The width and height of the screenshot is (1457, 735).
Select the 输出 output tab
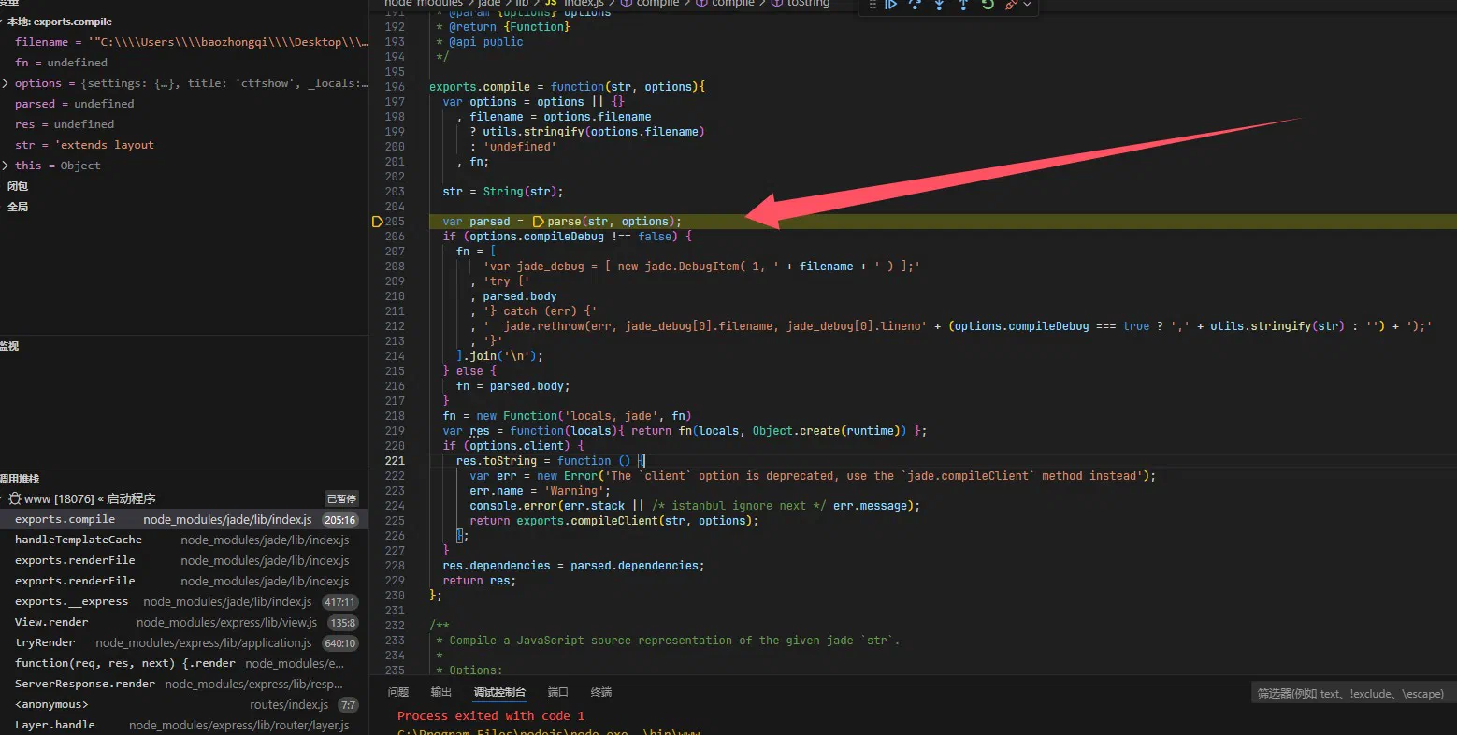pos(441,692)
